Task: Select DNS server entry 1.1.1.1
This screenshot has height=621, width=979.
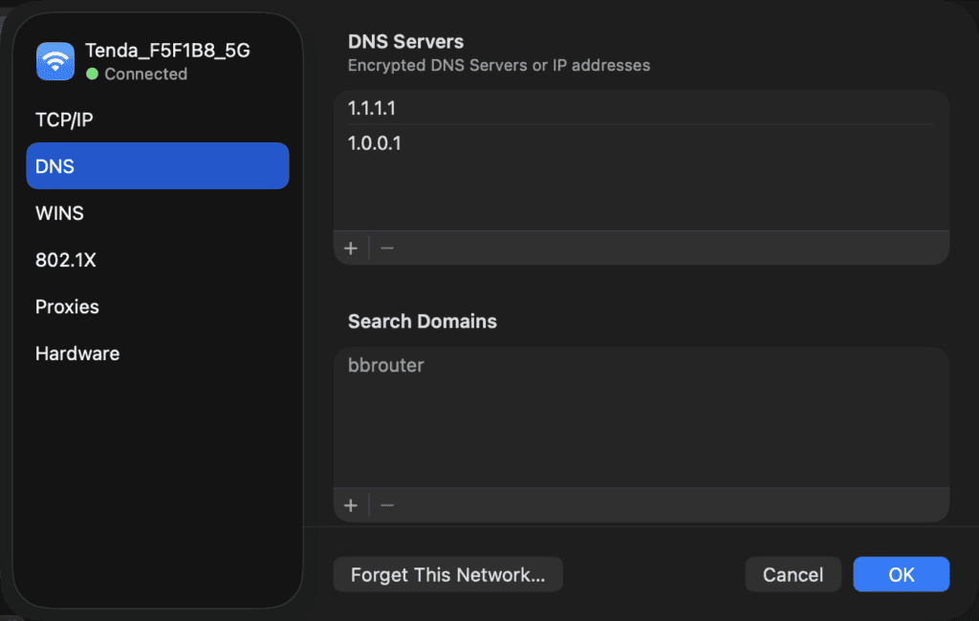Action: click(642, 108)
